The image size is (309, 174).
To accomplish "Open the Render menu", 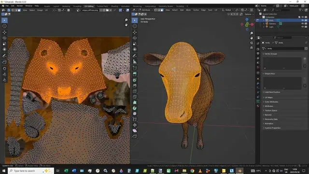I will click(x=20, y=6).
